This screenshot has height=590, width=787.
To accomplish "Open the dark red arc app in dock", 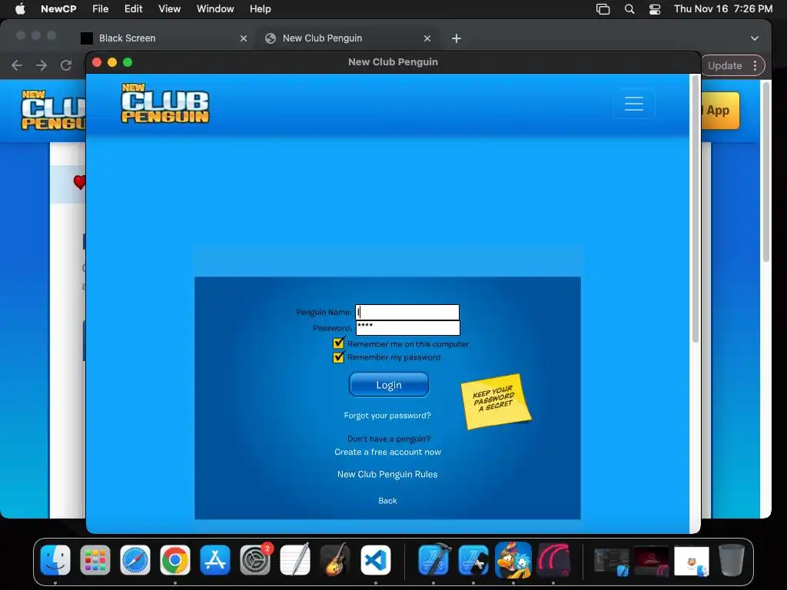I will 553,560.
